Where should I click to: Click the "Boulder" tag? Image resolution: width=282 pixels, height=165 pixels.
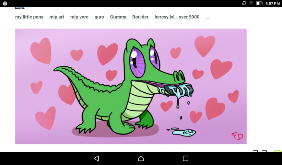(x=140, y=17)
